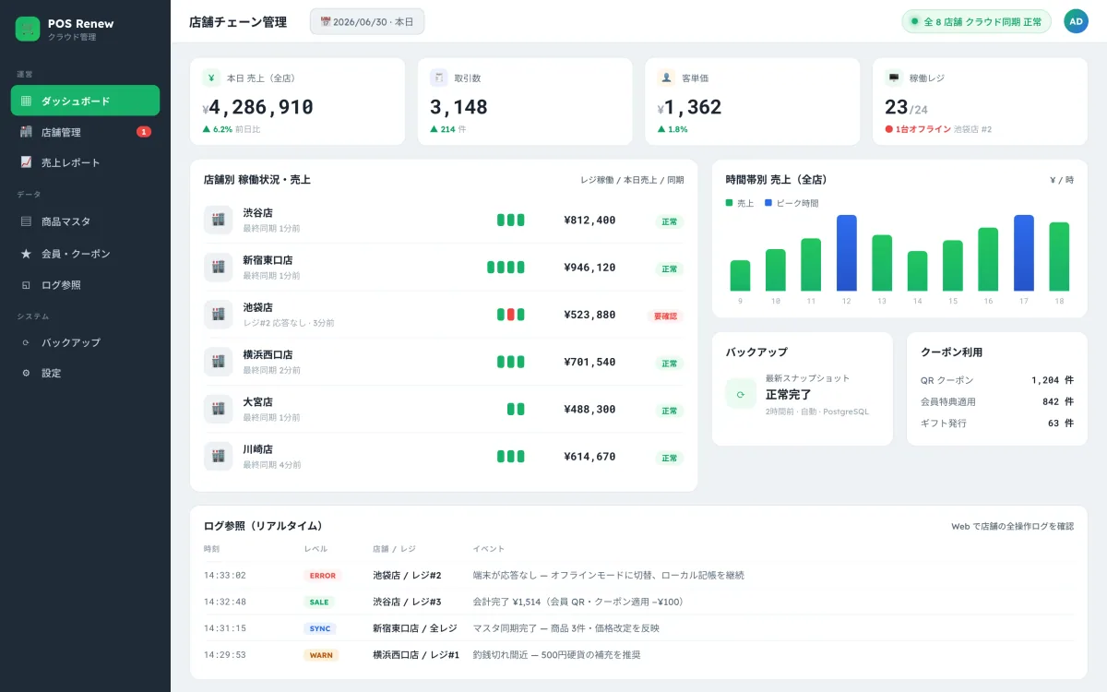Click the 時刻 column header

[x=212, y=549]
